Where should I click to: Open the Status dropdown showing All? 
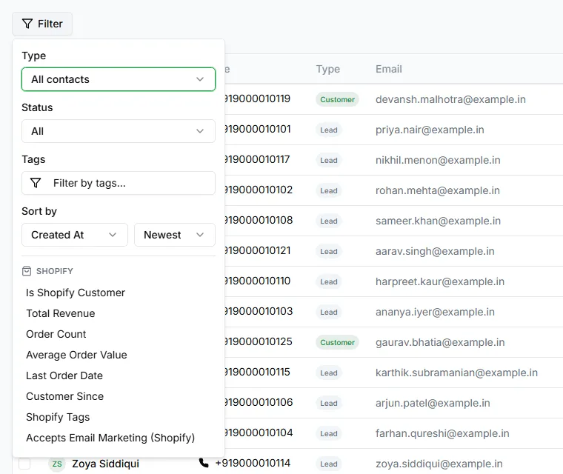click(119, 131)
